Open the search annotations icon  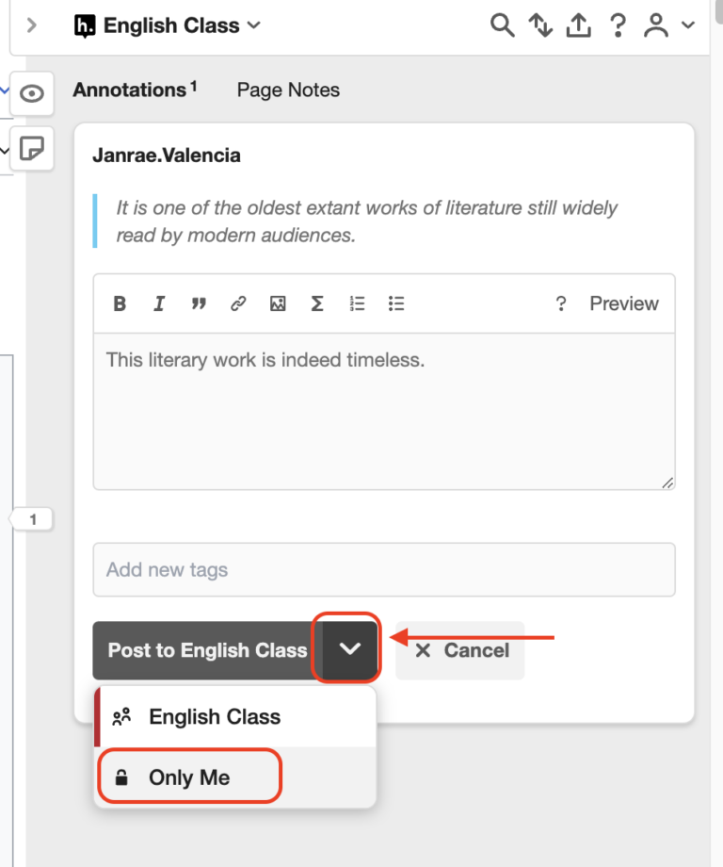coord(502,25)
